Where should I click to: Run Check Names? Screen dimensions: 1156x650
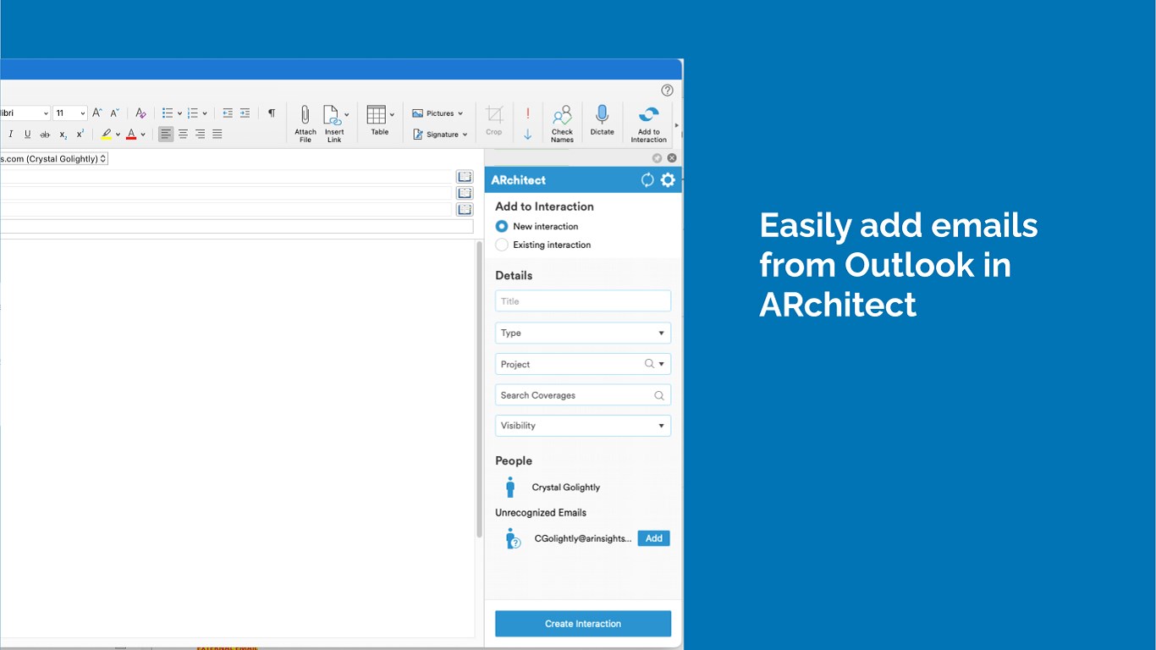click(x=562, y=124)
